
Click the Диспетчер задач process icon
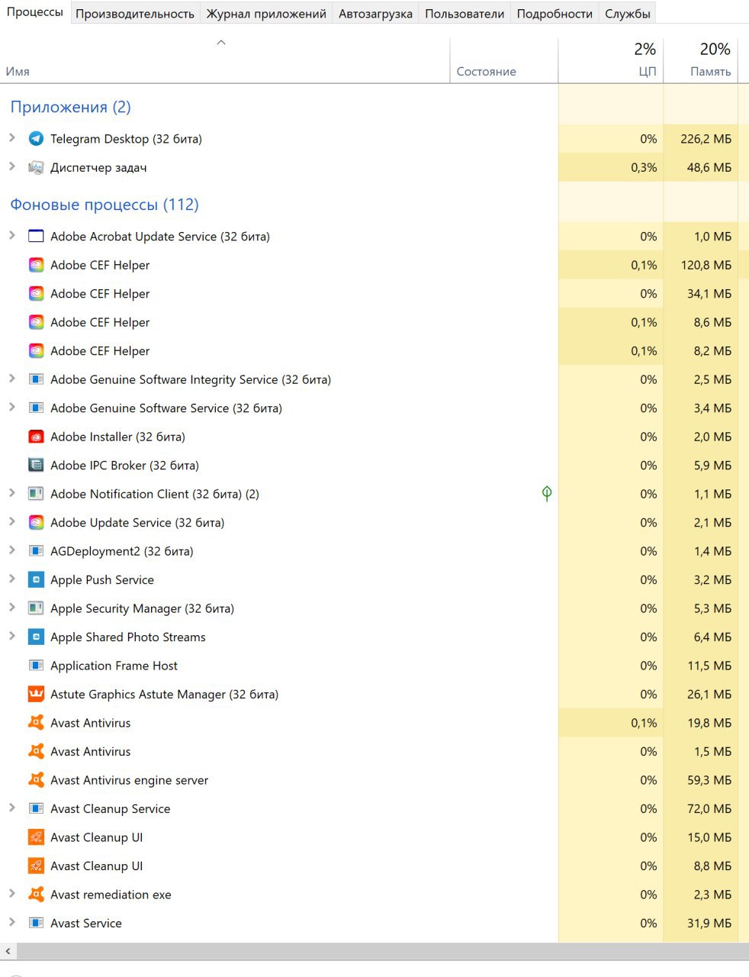[x=36, y=167]
